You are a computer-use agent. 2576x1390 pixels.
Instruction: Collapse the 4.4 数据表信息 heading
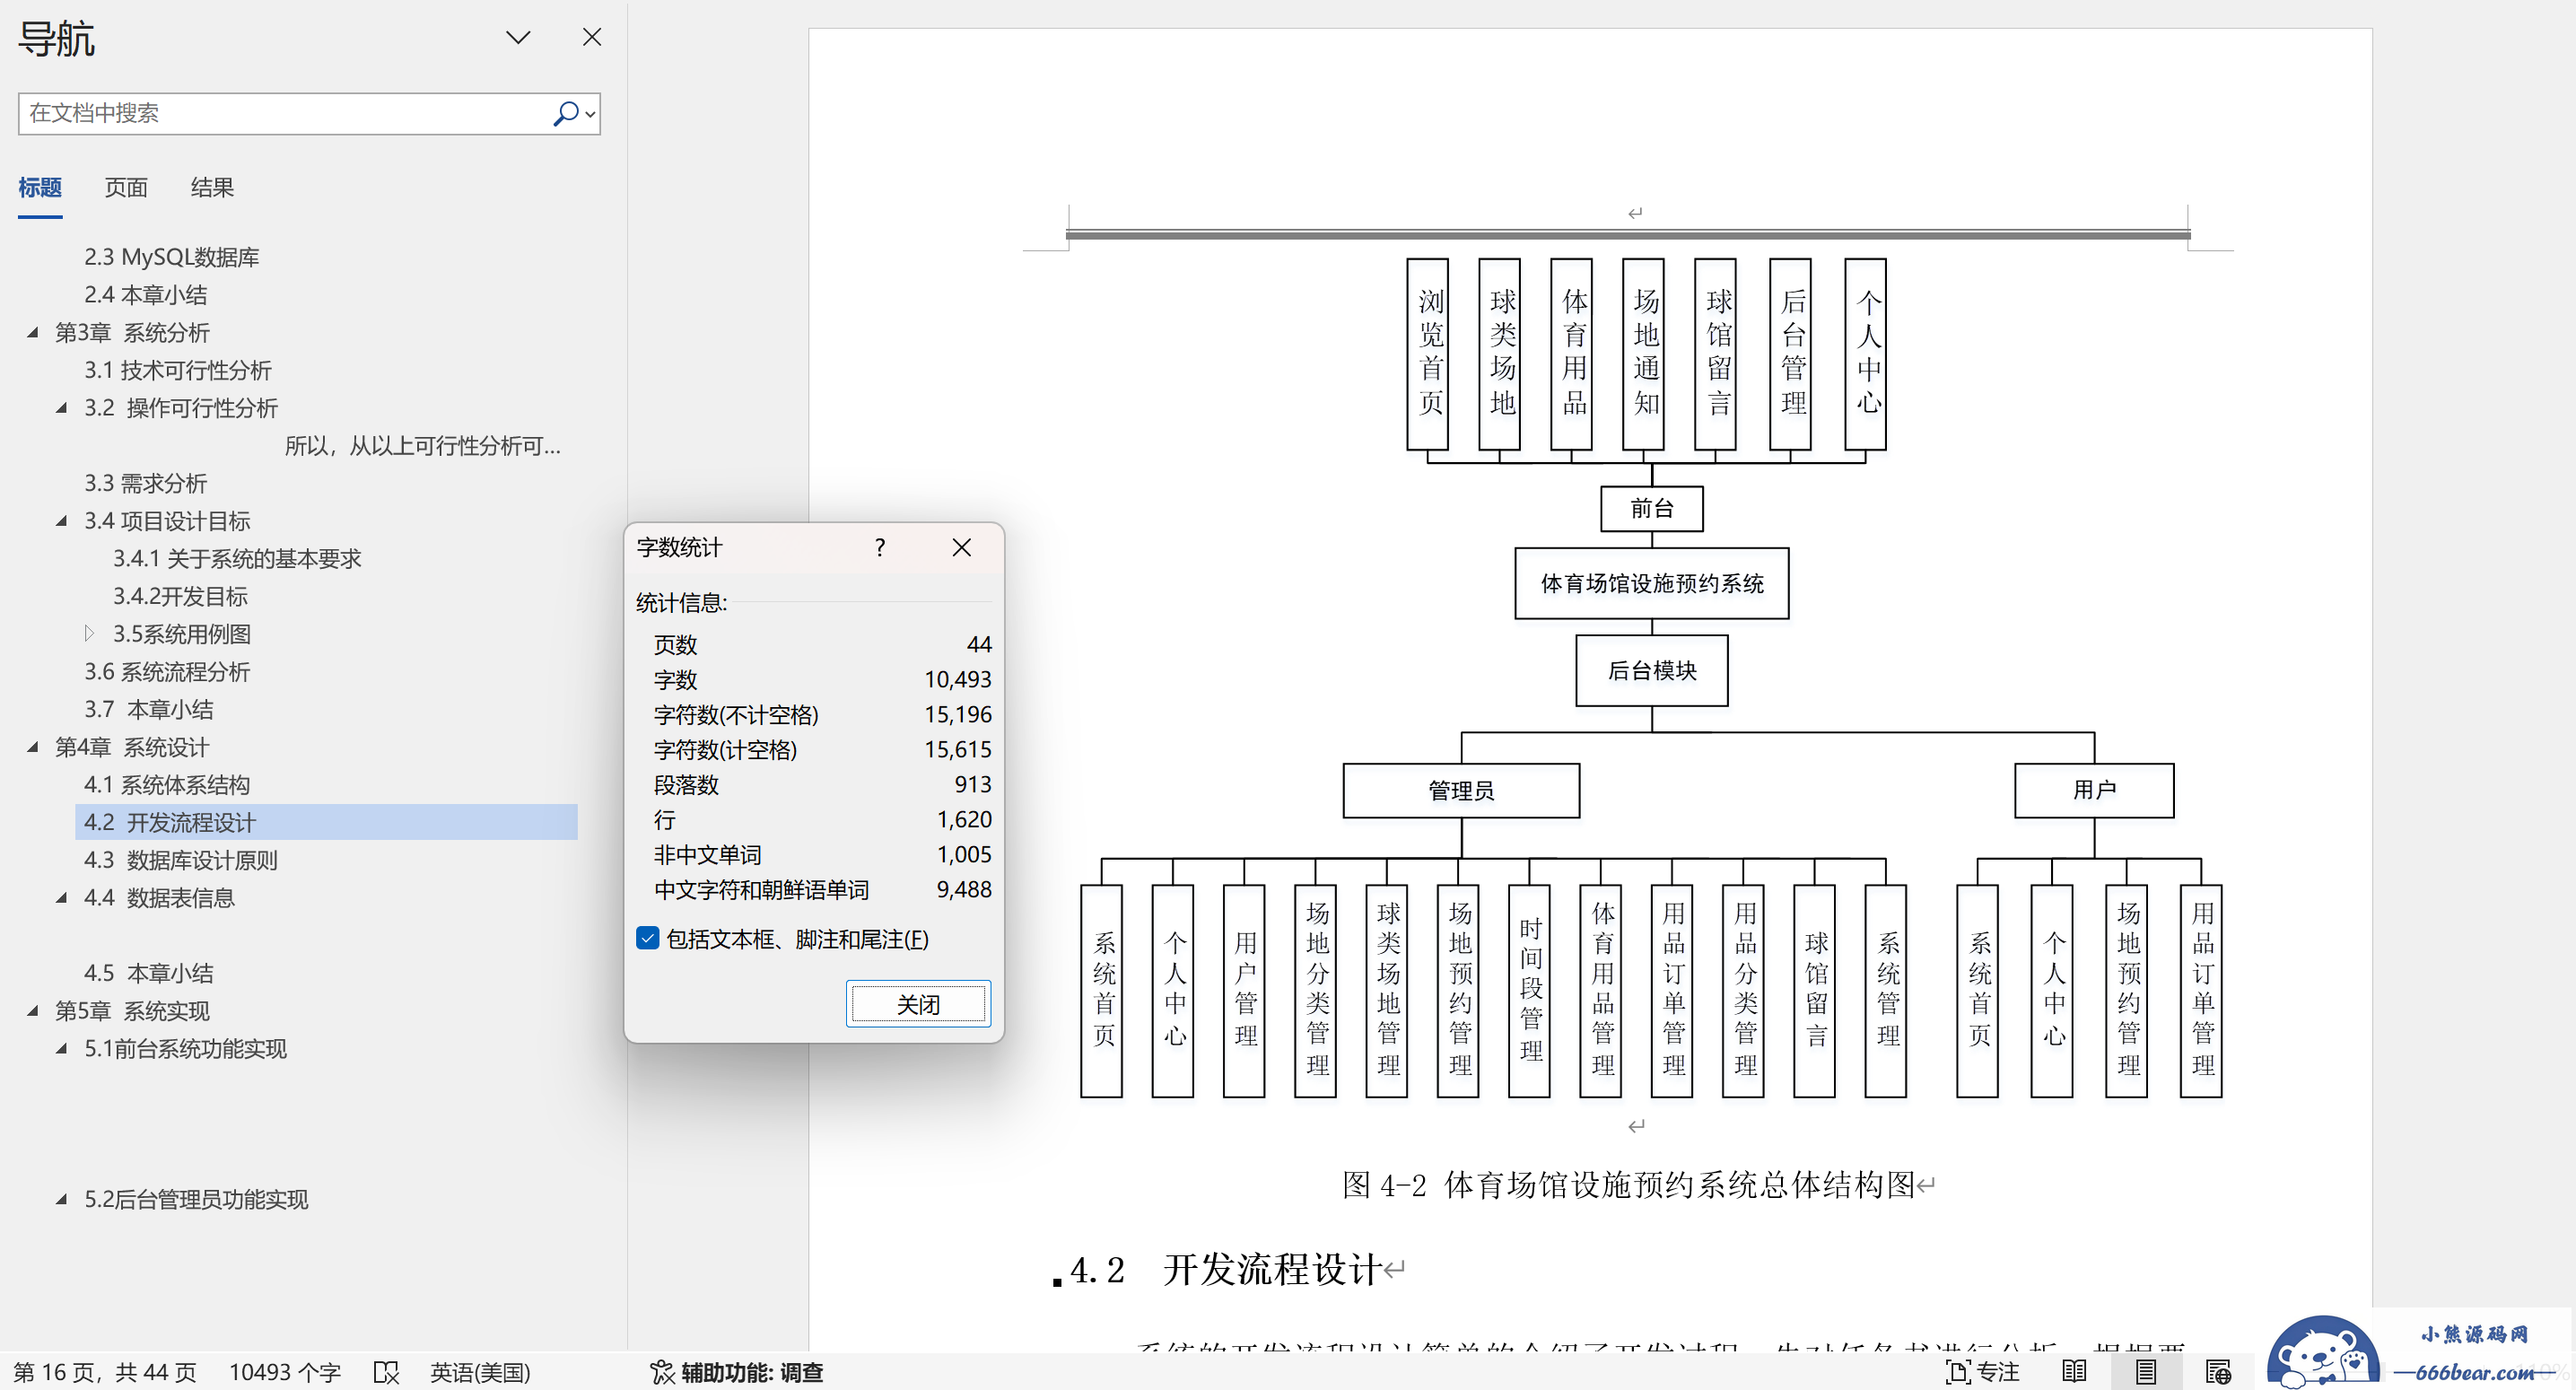(x=62, y=898)
